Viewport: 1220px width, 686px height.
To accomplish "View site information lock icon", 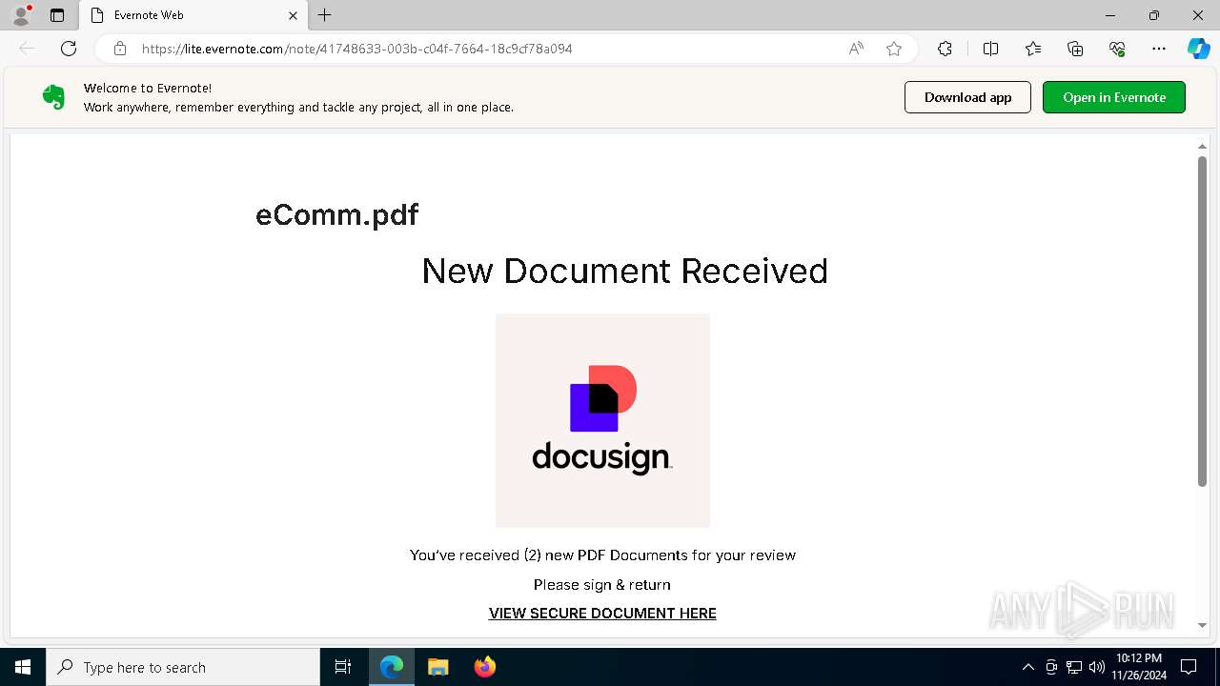I will tap(120, 49).
